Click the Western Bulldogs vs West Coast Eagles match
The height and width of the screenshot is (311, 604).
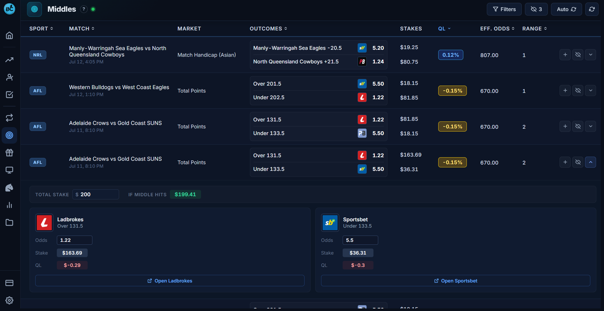tap(119, 87)
